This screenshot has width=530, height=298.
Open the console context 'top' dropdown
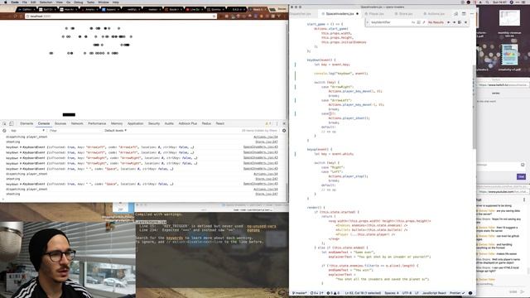[x=27, y=131]
